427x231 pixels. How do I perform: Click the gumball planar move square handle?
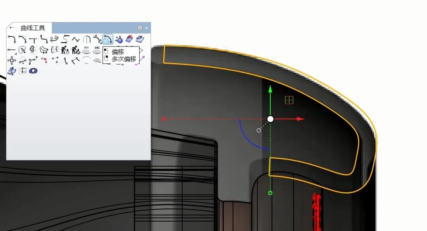pyautogui.click(x=289, y=100)
